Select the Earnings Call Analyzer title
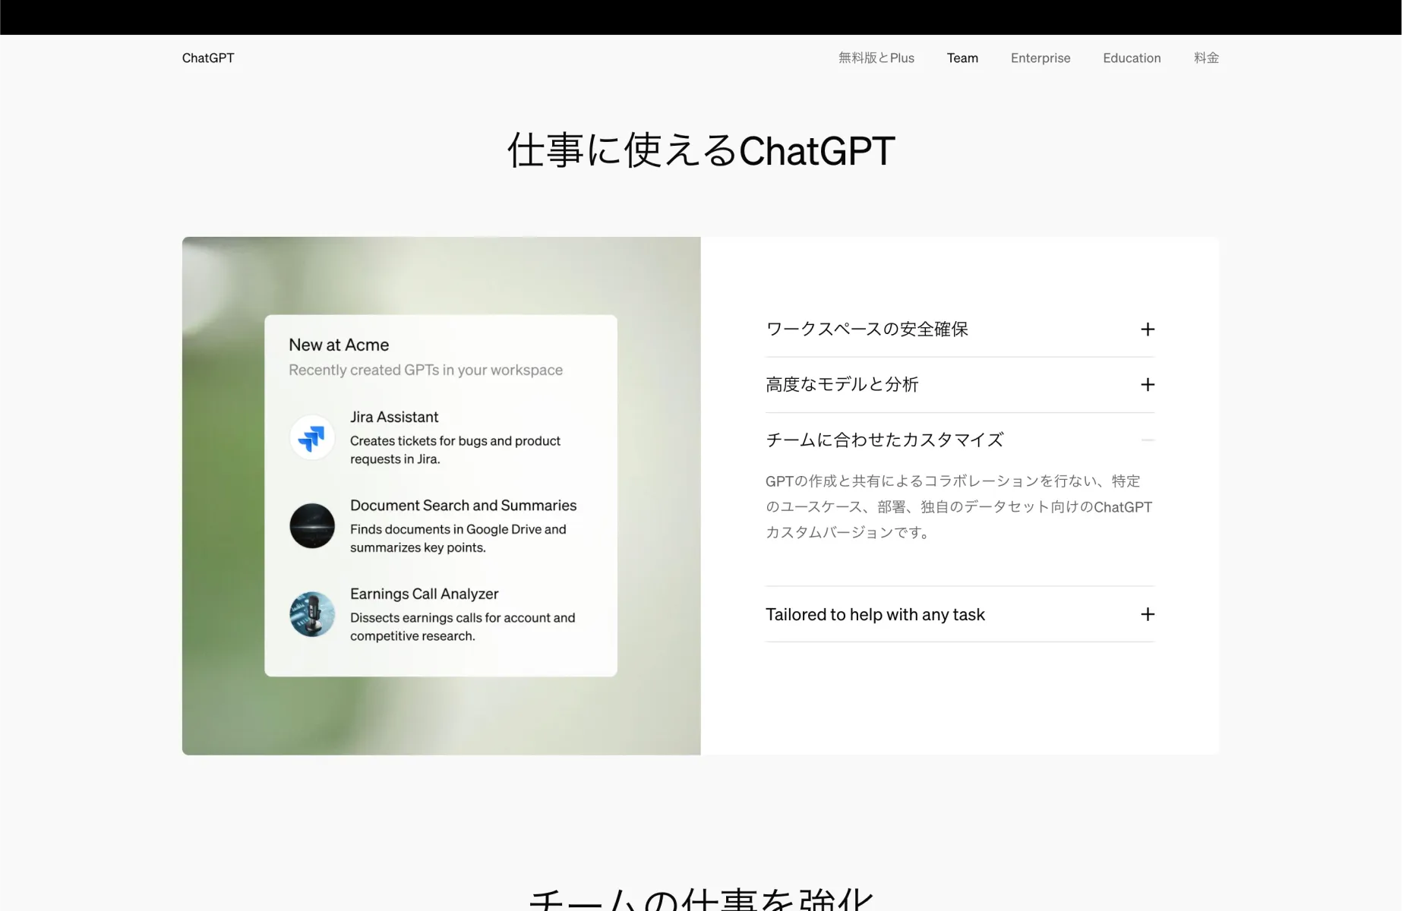 424,594
